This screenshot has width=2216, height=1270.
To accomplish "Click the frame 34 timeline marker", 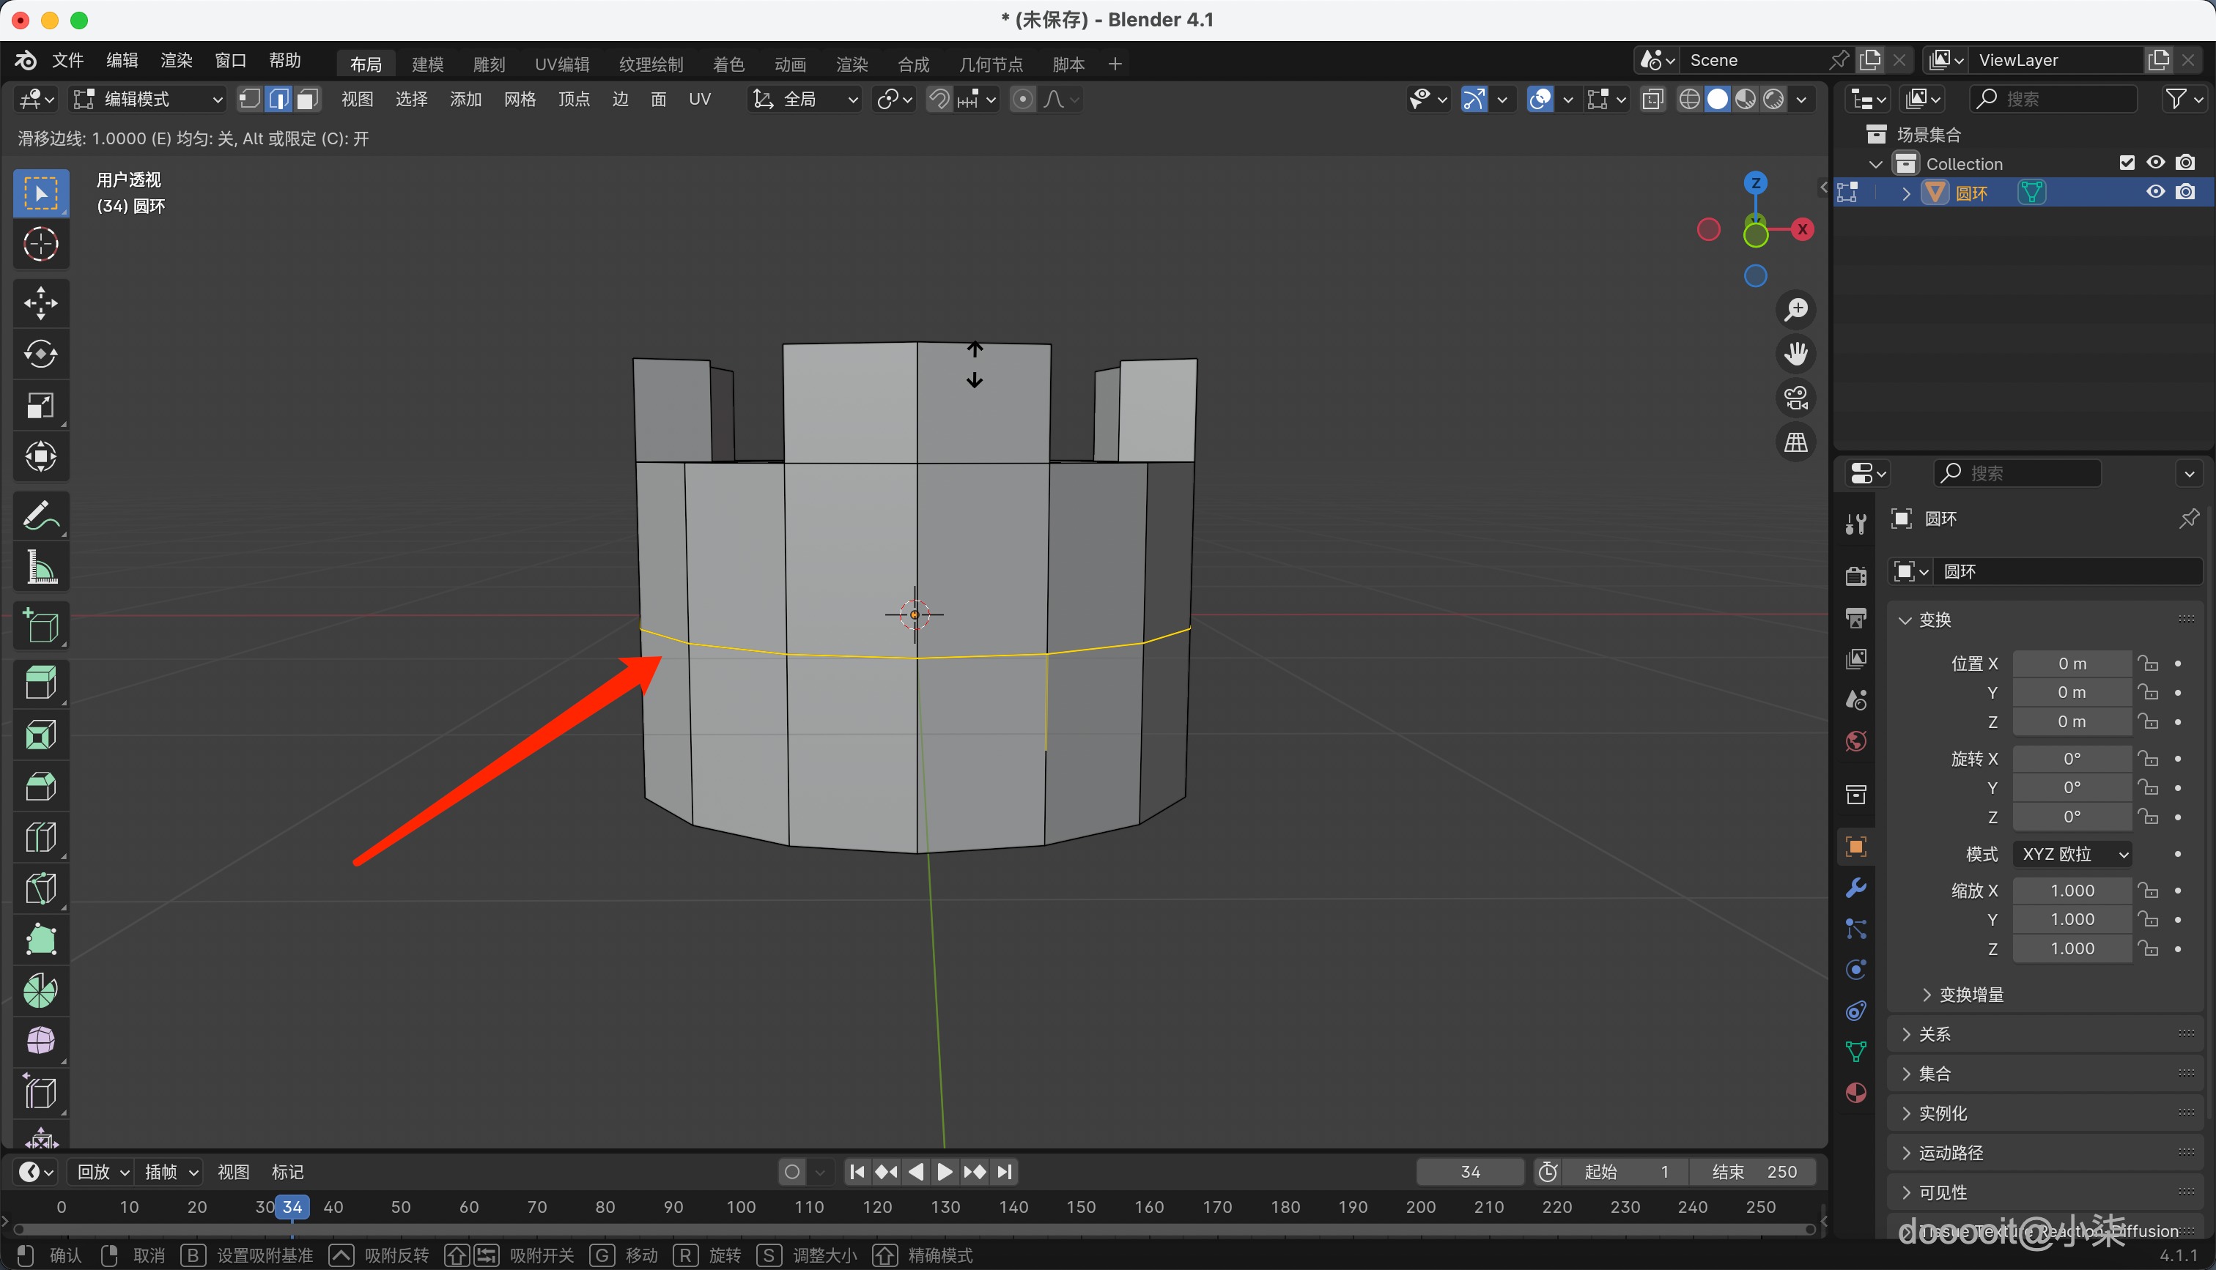I will point(292,1207).
